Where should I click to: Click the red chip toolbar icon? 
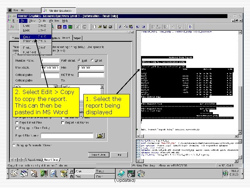[x=59, y=27]
